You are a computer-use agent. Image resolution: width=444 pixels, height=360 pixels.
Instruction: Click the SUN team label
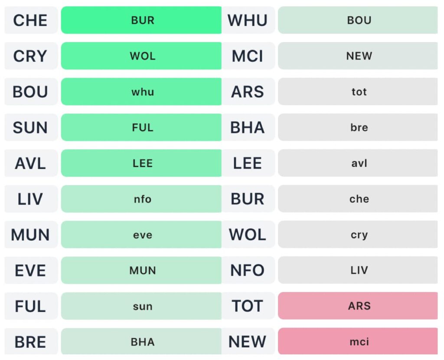[x=30, y=128]
